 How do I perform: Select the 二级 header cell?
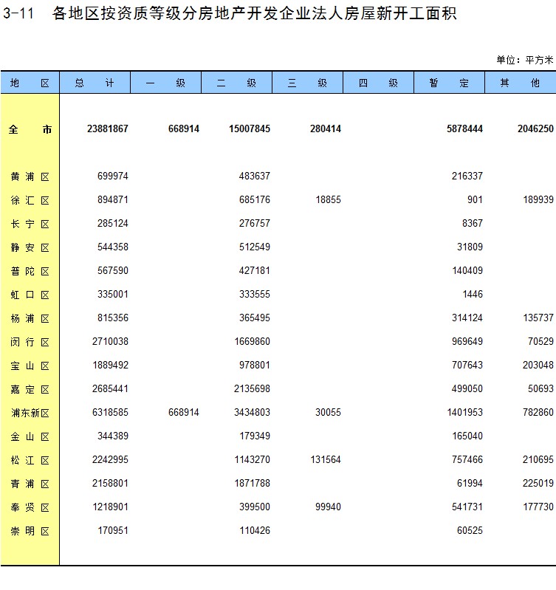236,83
